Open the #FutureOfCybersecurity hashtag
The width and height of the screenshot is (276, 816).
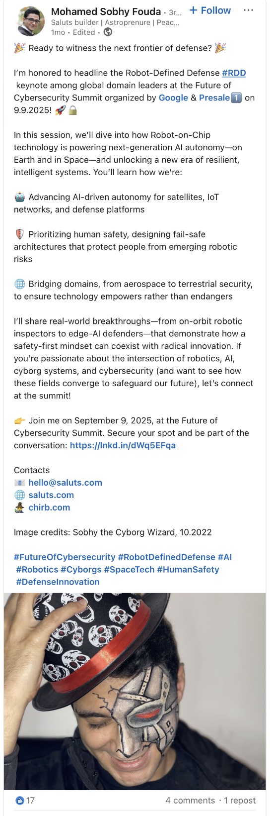[65, 557]
